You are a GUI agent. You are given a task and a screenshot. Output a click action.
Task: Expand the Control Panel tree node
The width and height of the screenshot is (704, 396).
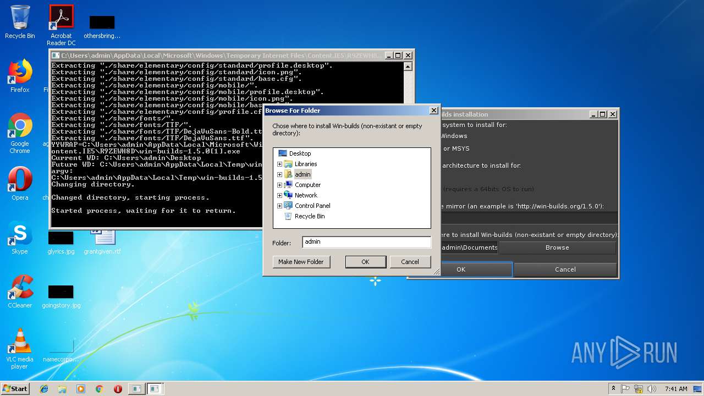coord(279,206)
